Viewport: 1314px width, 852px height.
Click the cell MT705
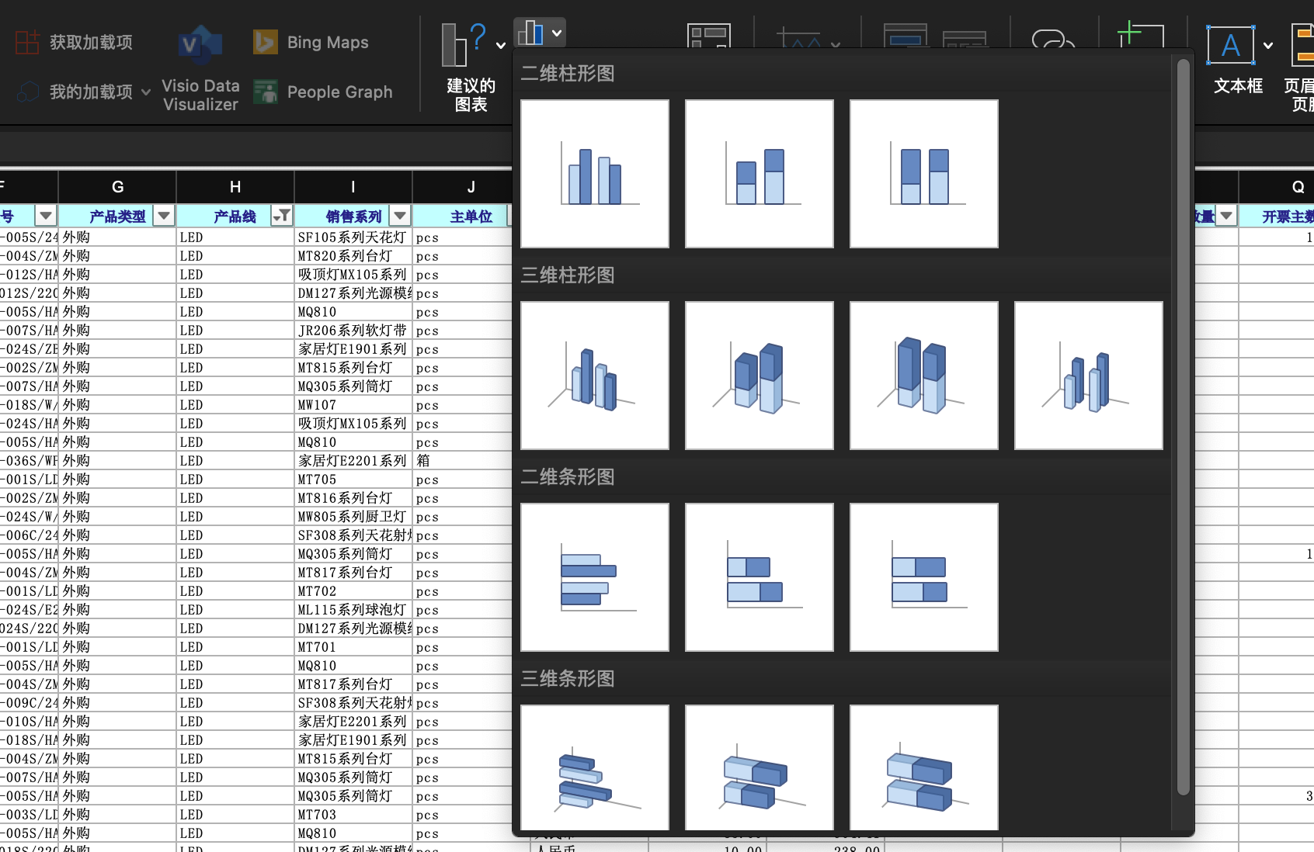pyautogui.click(x=353, y=480)
